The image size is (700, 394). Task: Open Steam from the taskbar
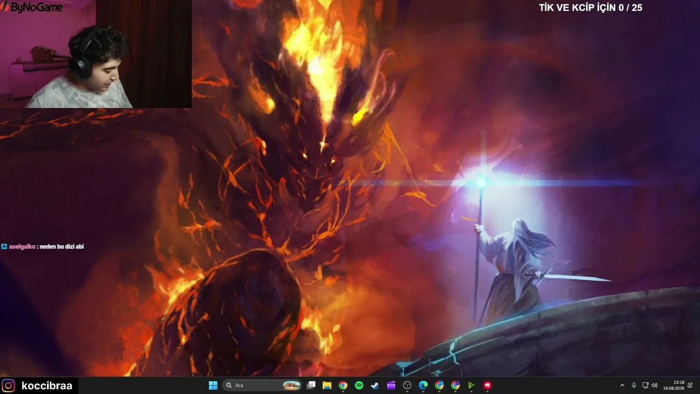[375, 385]
